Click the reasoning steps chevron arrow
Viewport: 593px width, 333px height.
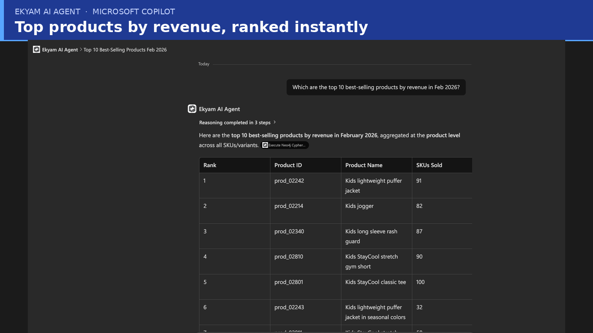coord(274,122)
